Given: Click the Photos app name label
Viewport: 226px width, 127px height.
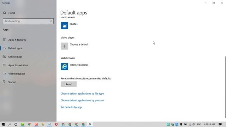Looking at the screenshot, I should [74, 24].
